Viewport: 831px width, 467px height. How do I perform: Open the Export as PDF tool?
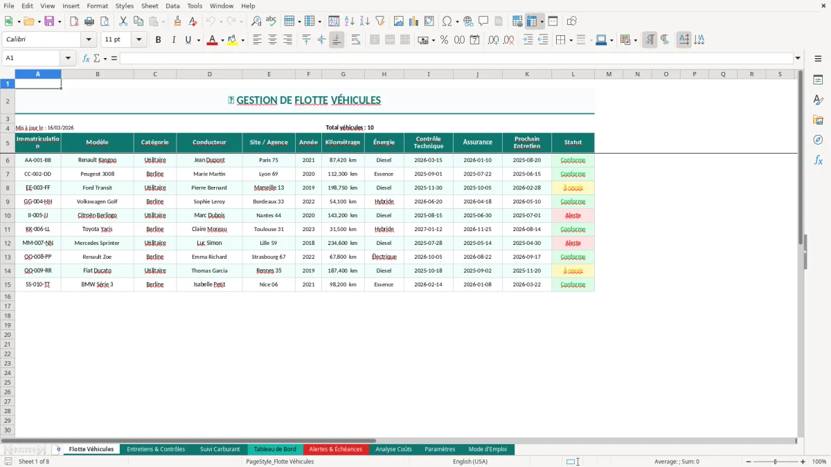[74, 21]
